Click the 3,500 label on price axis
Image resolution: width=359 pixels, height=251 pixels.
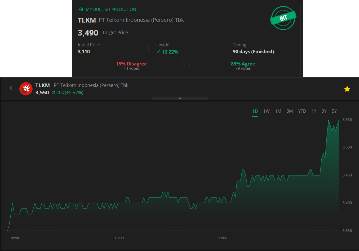point(347,147)
